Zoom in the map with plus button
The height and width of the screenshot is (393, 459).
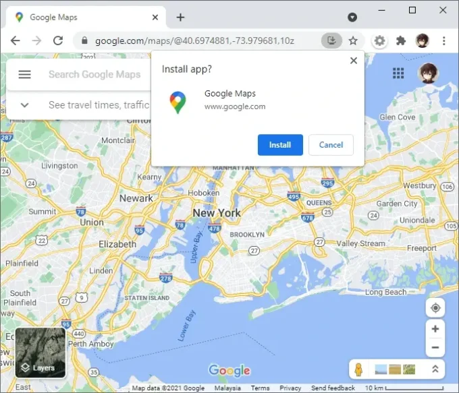click(x=435, y=329)
